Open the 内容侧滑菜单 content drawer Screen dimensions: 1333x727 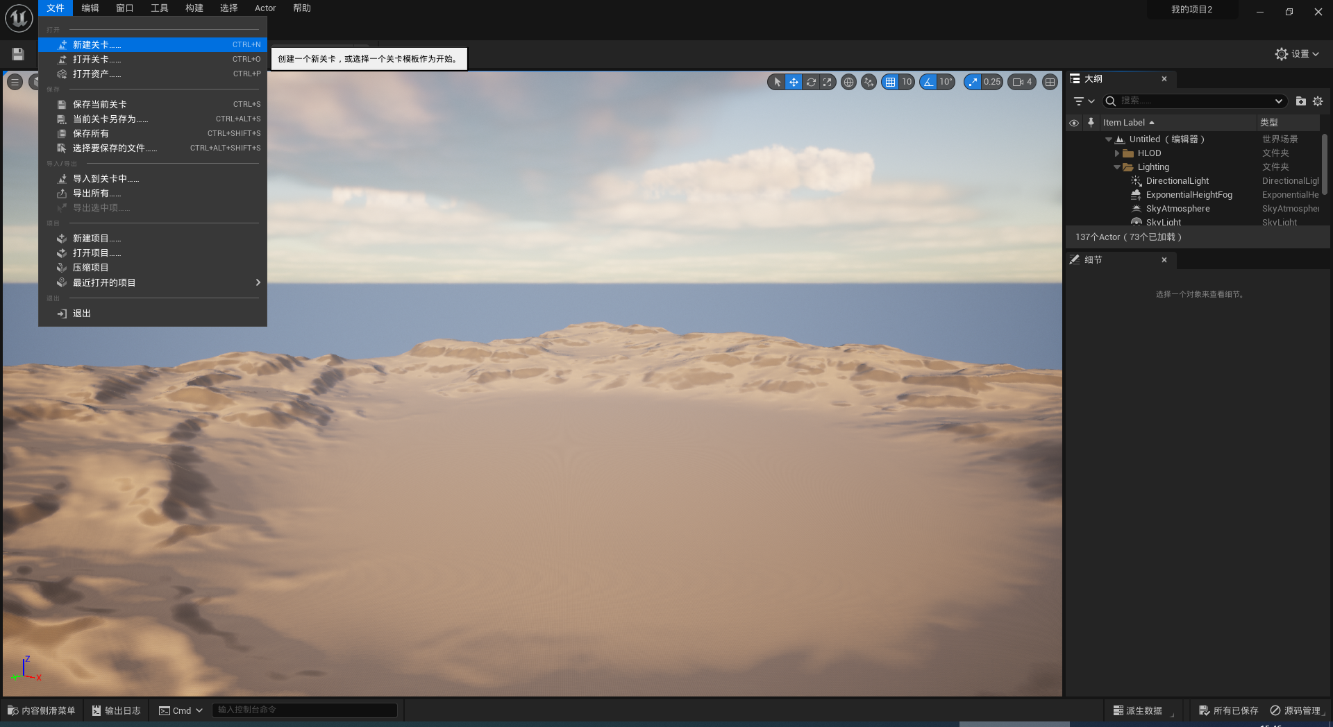[x=42, y=710]
